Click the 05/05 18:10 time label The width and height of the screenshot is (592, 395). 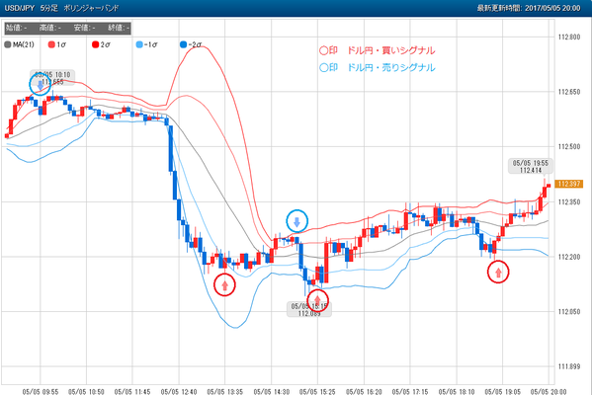pyautogui.click(x=456, y=392)
